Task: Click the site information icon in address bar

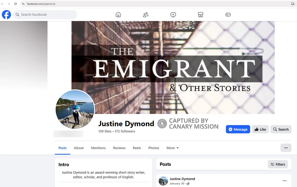Action: [x=23, y=4]
